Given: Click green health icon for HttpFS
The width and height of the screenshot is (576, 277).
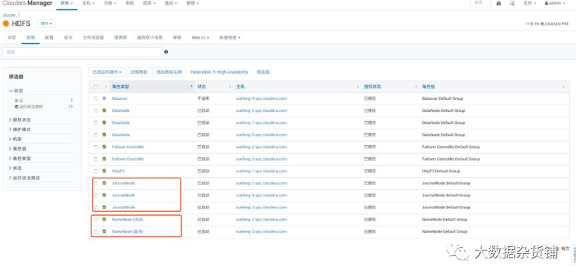Looking at the screenshot, I should (104, 171).
